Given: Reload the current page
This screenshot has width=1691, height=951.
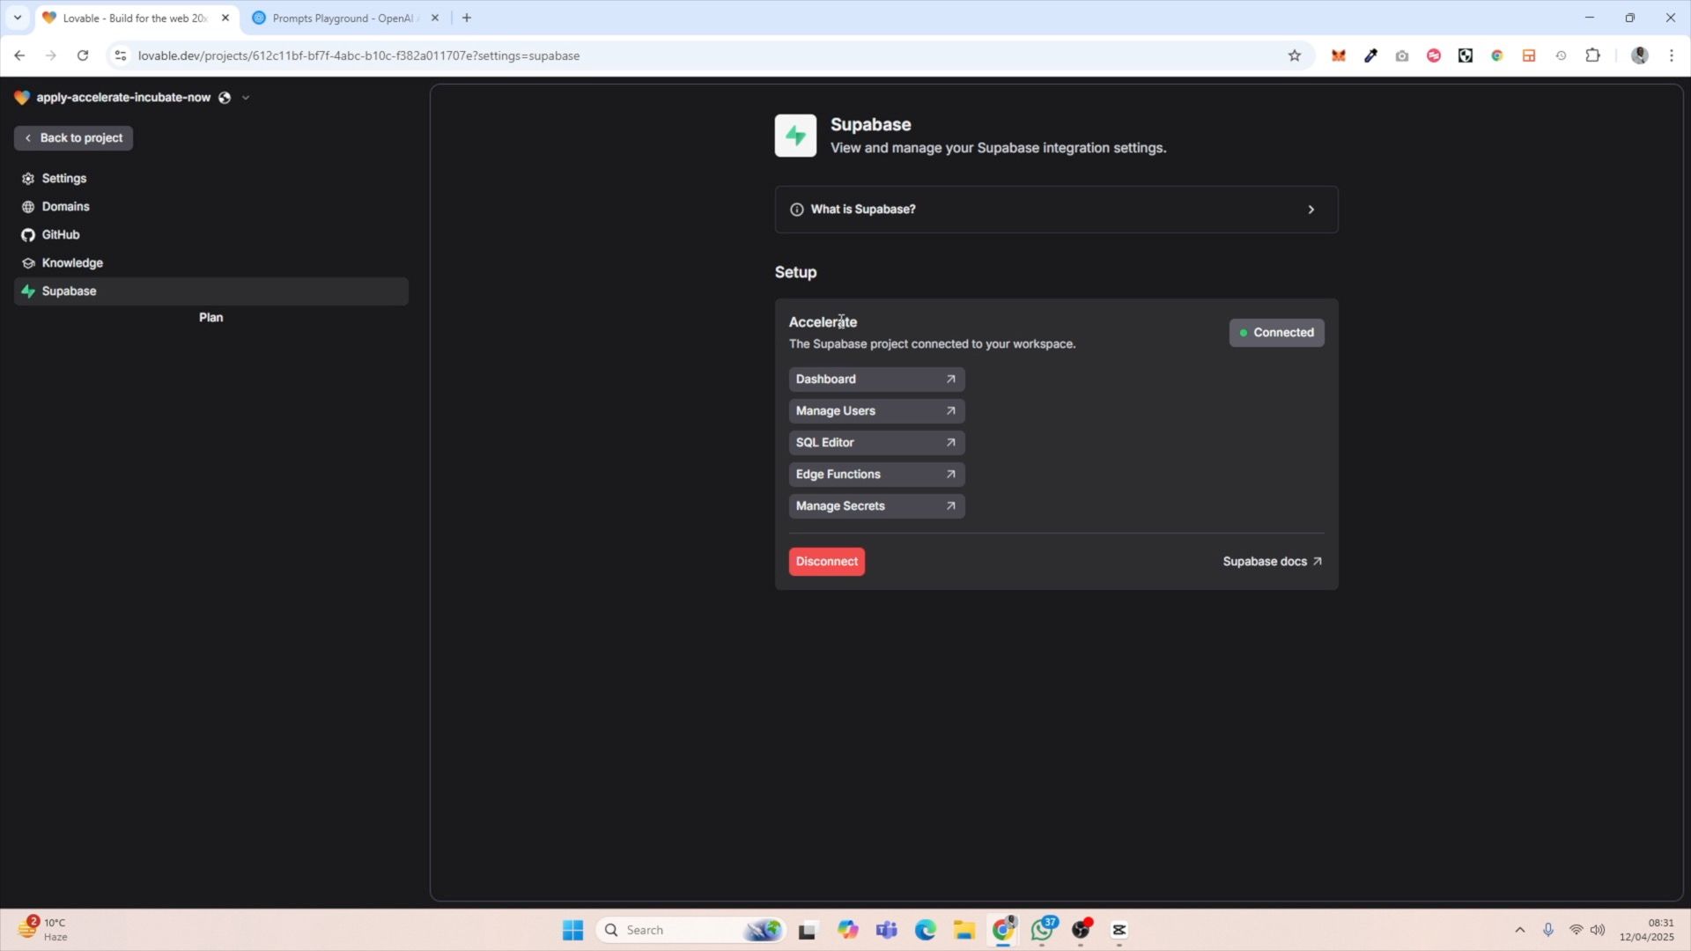Looking at the screenshot, I should (x=83, y=55).
